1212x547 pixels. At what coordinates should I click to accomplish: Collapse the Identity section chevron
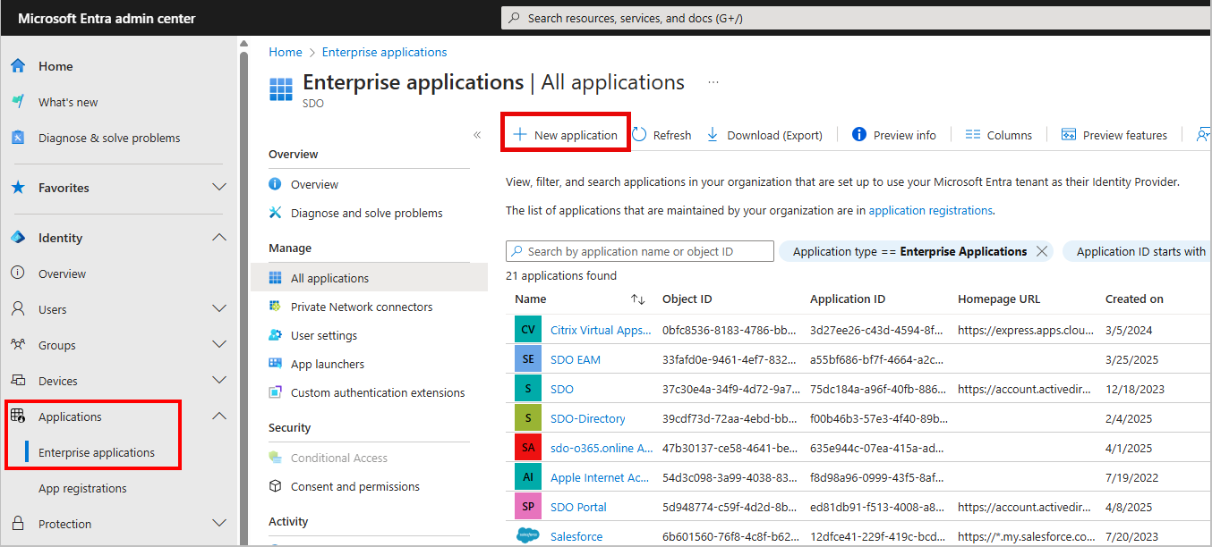218,238
